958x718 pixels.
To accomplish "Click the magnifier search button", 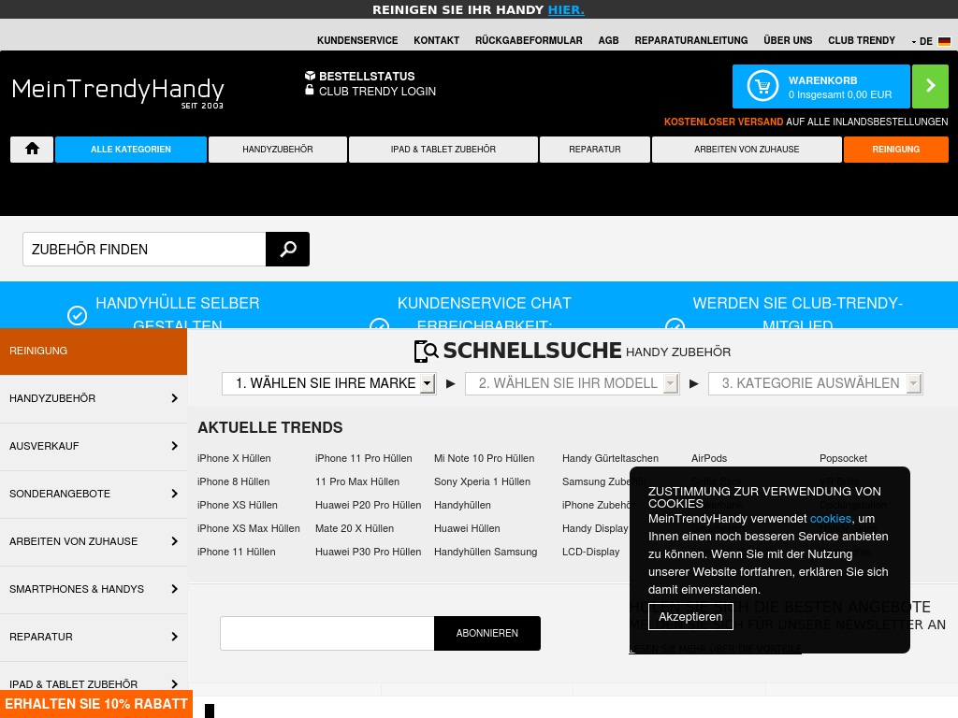I will click(287, 250).
